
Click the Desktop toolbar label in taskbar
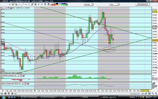[132, 97]
